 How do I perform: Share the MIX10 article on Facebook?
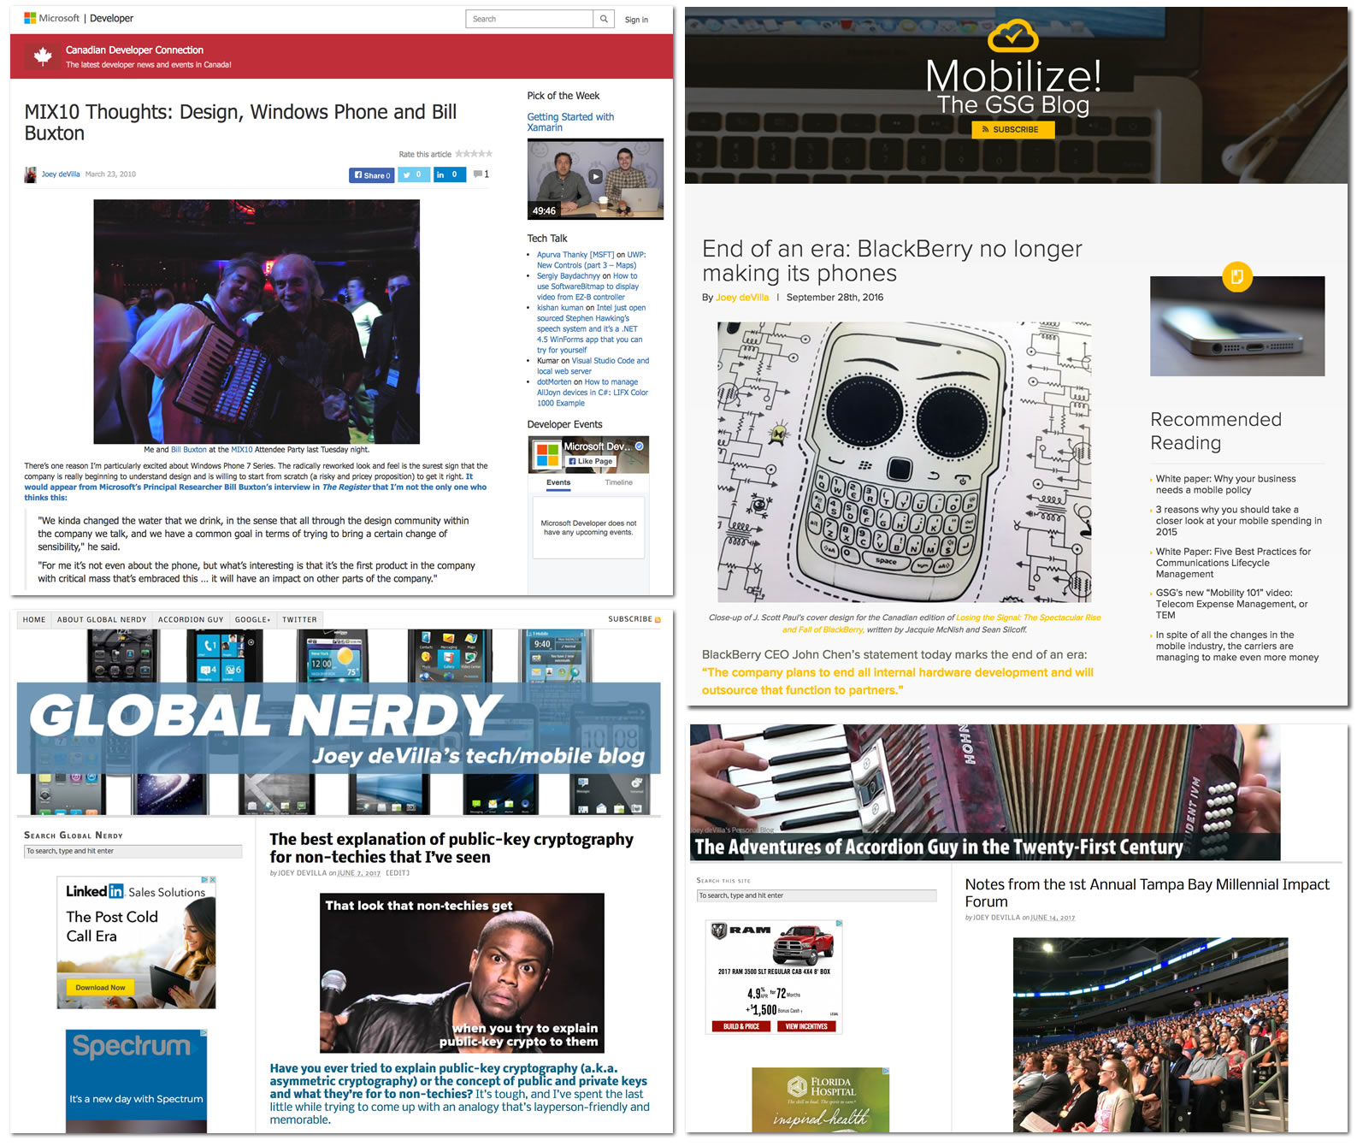click(372, 175)
